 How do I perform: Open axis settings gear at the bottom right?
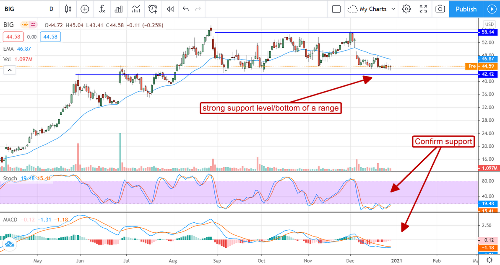(489, 260)
